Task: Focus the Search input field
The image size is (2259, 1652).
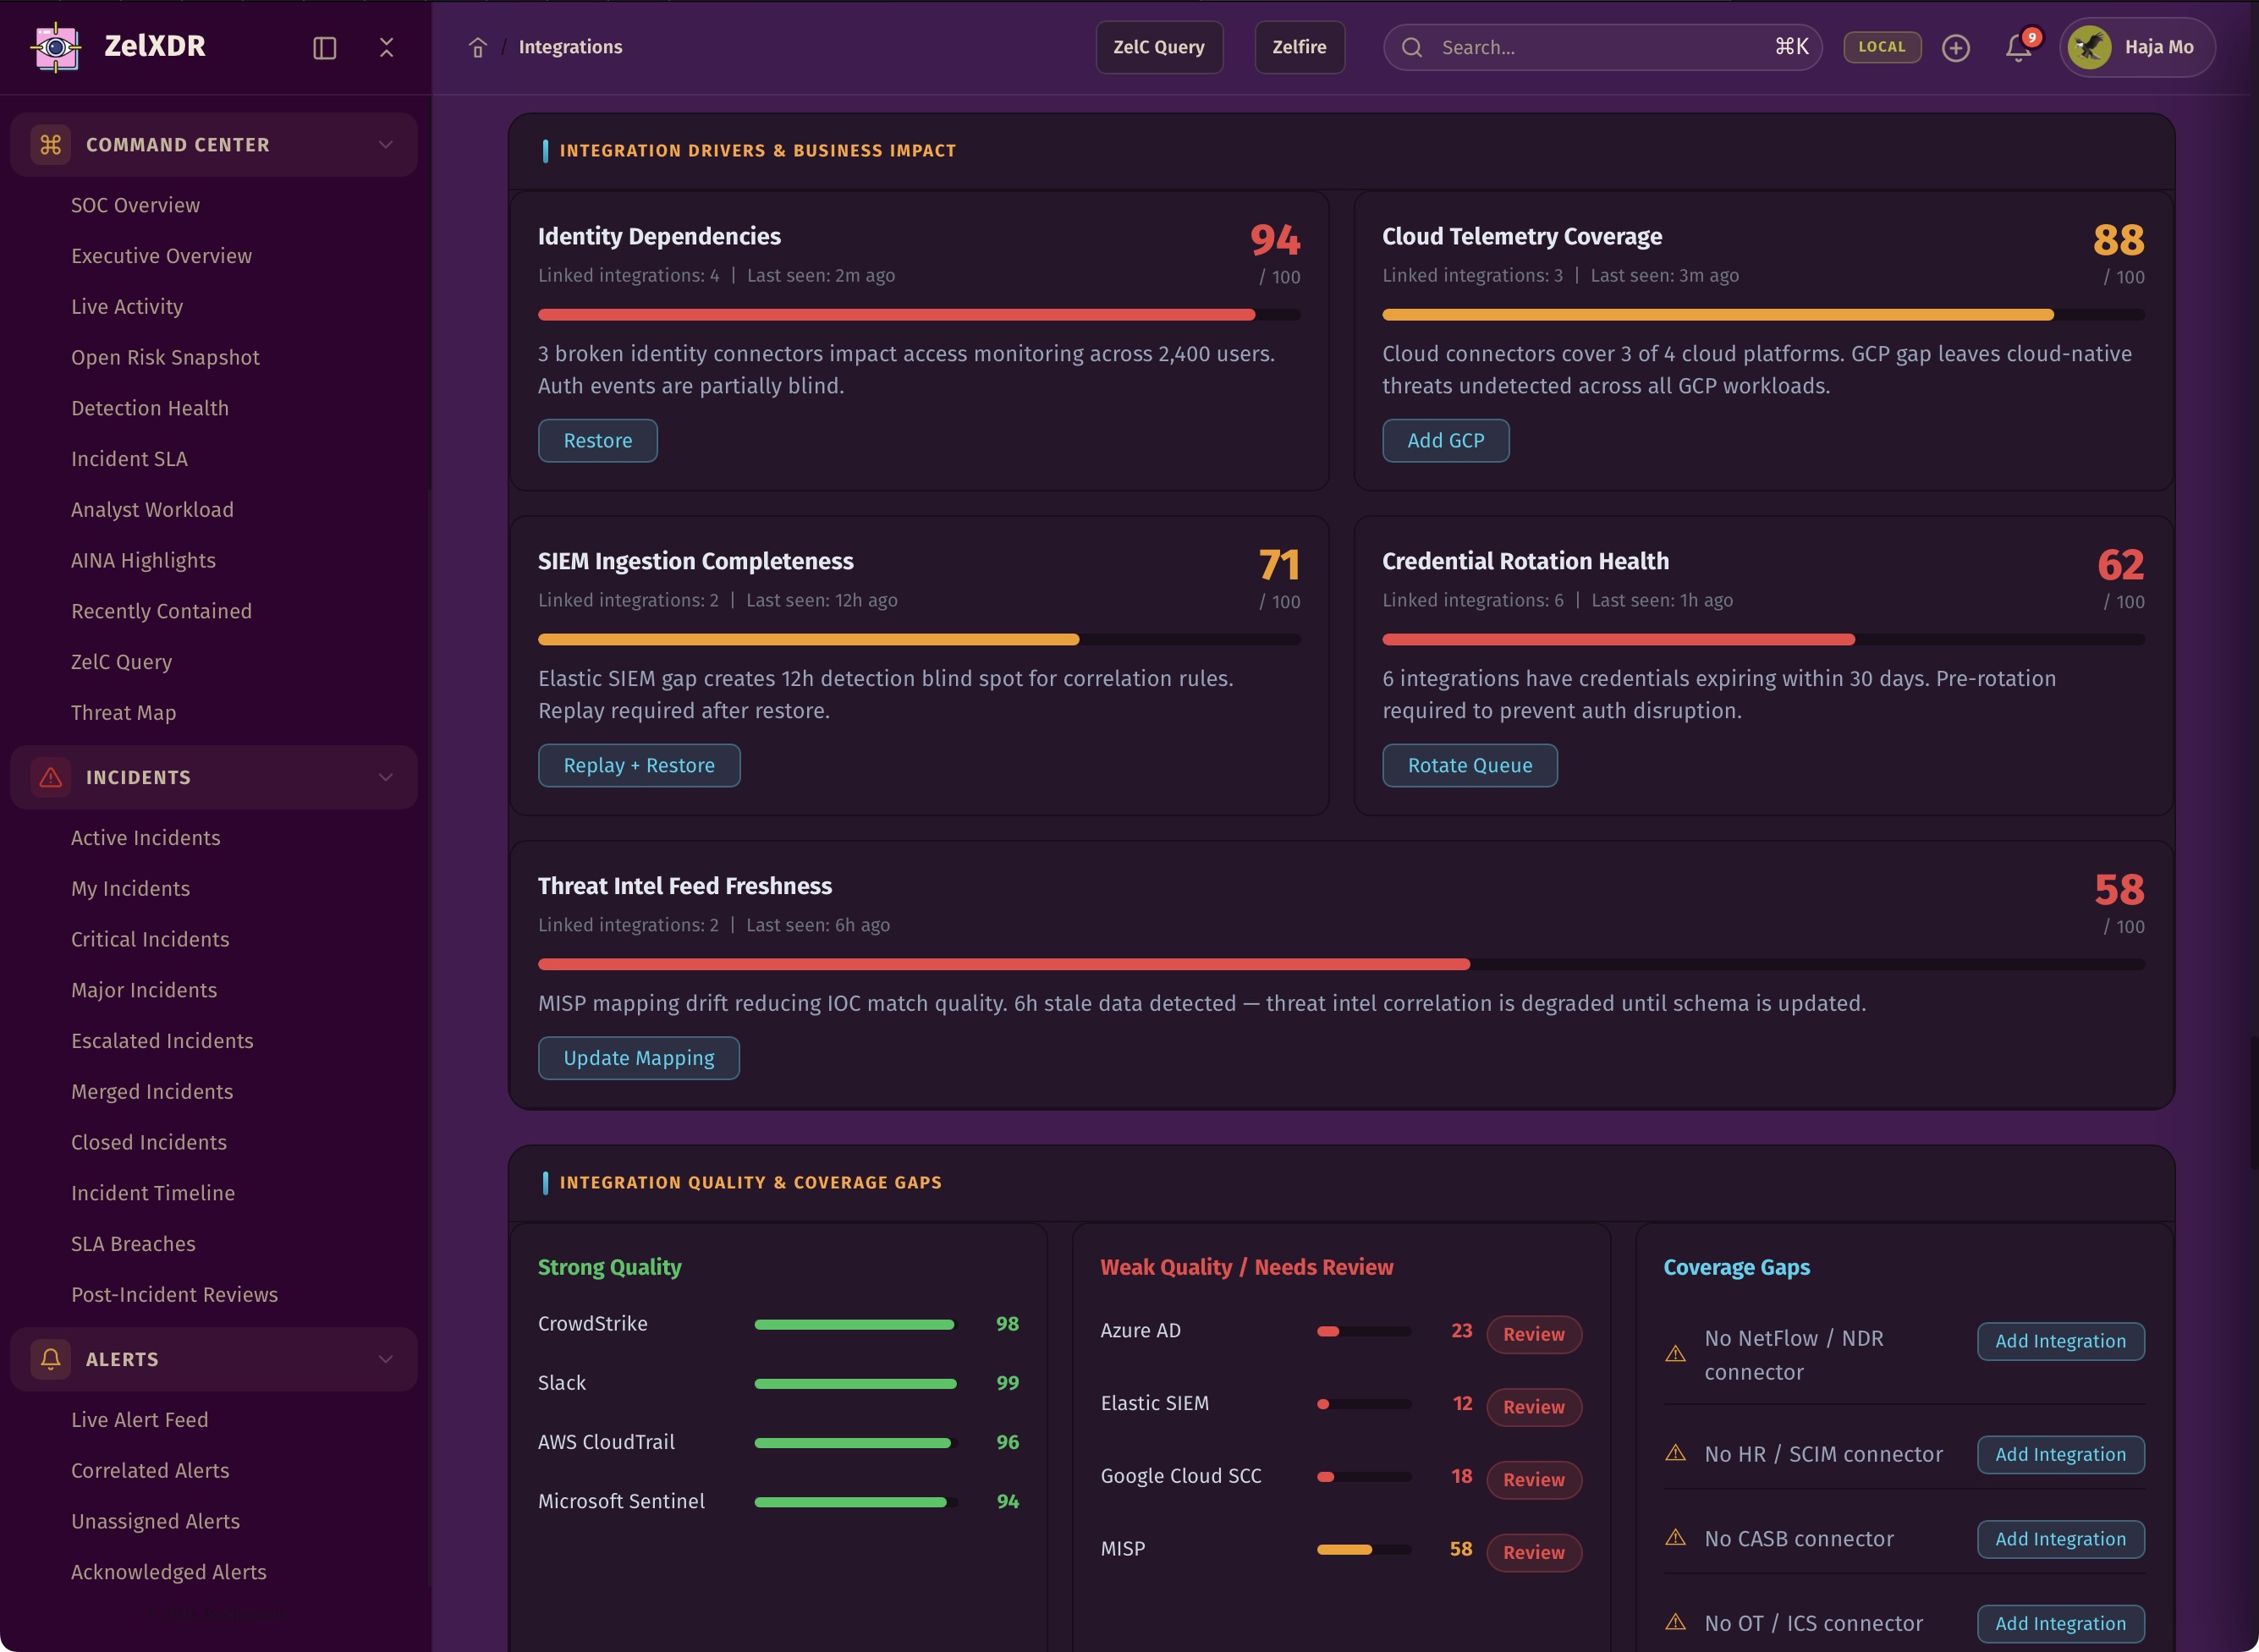Action: [x=1600, y=47]
